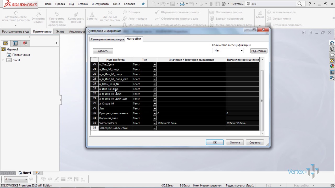Open the DimXpert manager tab icon
The height and width of the screenshot is (188, 335).
(x=25, y=43)
